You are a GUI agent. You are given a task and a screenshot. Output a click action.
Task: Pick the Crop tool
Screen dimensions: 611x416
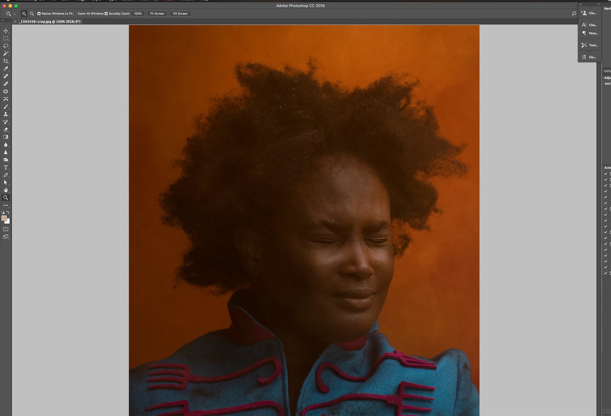pyautogui.click(x=6, y=61)
